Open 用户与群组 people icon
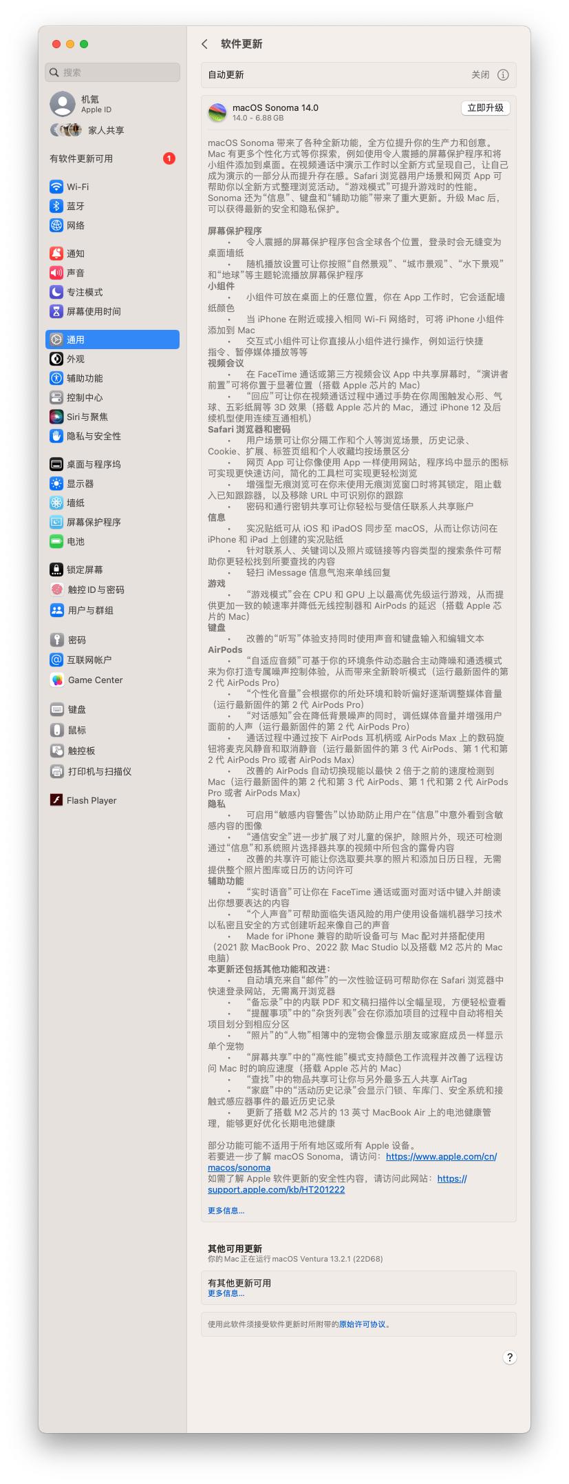569x1484 pixels. pyautogui.click(x=56, y=610)
